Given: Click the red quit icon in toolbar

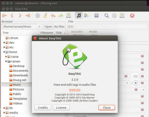Looking at the screenshot, I should click(132, 15).
